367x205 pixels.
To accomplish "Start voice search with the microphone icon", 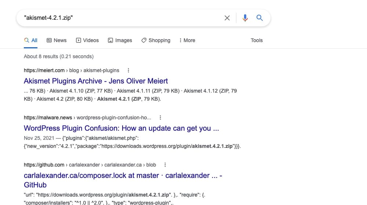I will click(245, 18).
